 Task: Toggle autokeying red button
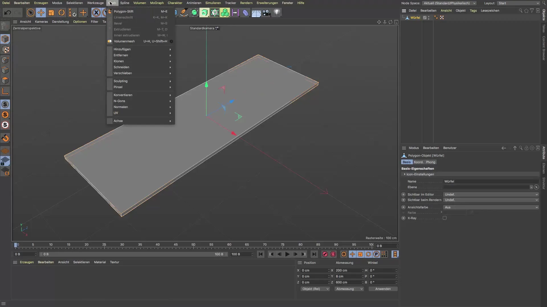point(333,254)
